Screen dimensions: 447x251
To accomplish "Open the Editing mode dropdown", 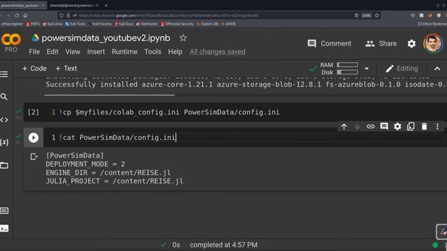I will tap(402, 68).
